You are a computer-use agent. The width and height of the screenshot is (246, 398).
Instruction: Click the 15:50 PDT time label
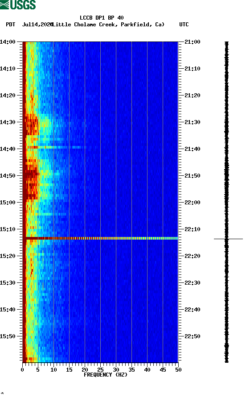click(x=8, y=336)
